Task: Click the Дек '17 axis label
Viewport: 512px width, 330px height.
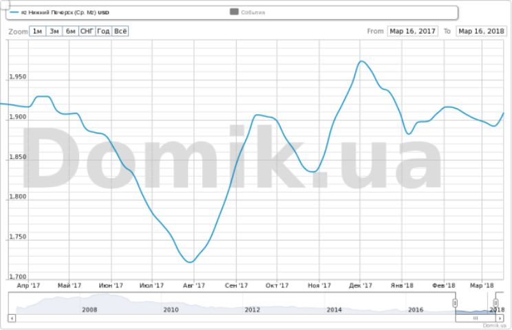Action: click(361, 285)
